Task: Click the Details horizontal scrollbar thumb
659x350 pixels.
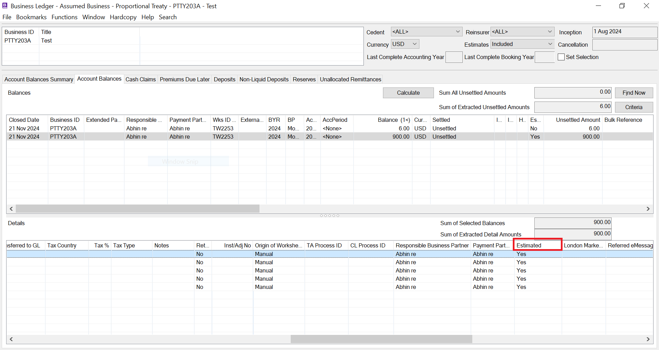Action: (x=381, y=339)
